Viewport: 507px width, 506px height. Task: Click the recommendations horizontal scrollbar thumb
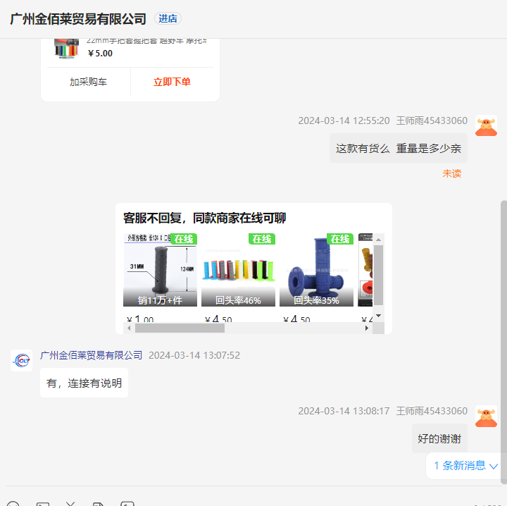pyautogui.click(x=180, y=328)
